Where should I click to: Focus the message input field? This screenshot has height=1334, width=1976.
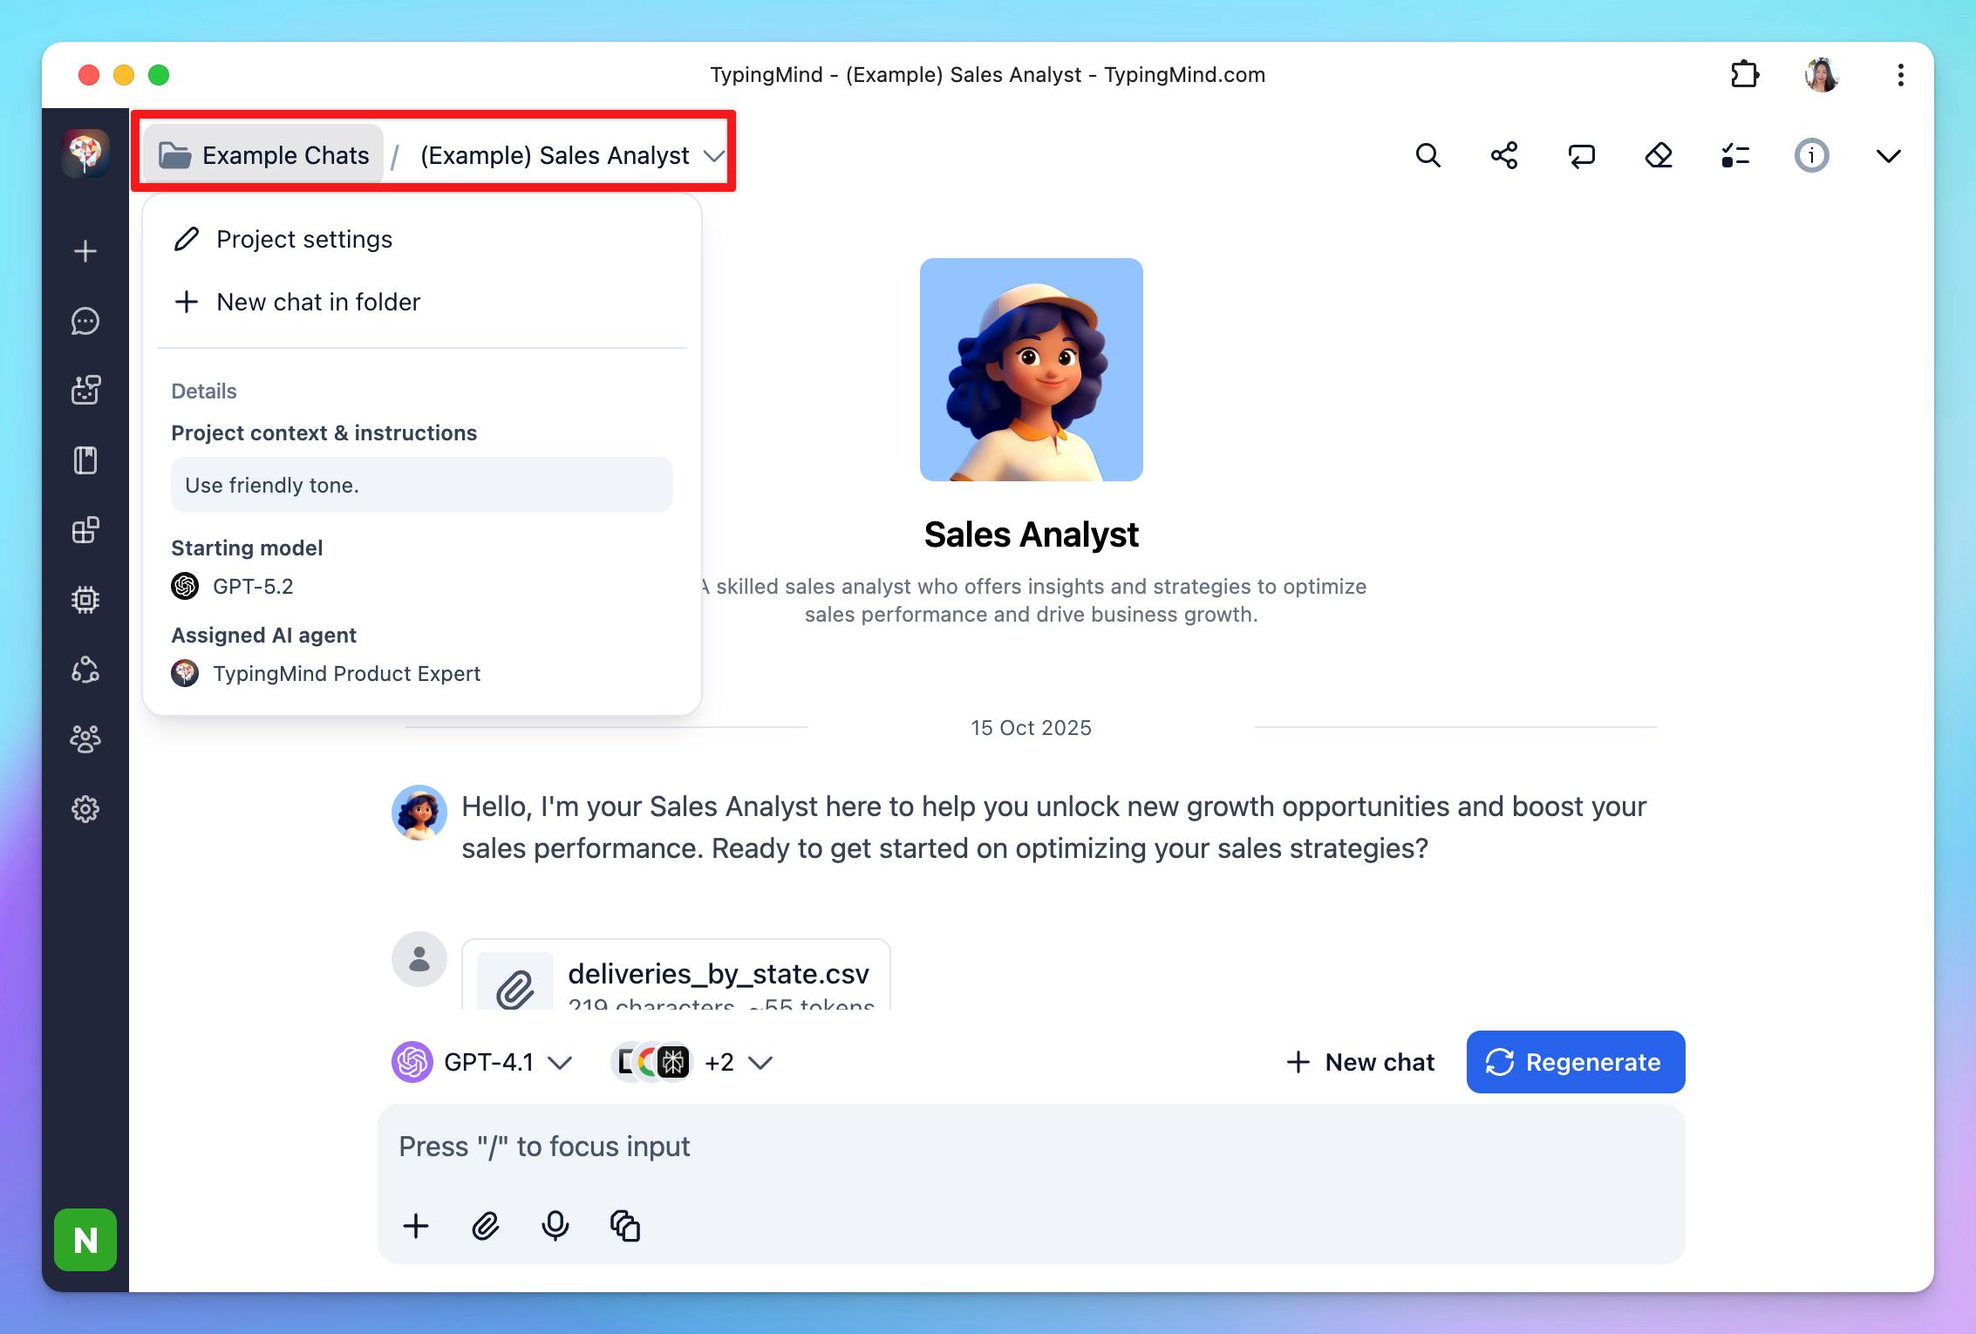(x=1031, y=1146)
